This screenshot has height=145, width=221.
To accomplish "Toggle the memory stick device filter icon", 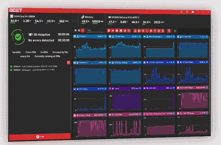I will pos(125,31).
